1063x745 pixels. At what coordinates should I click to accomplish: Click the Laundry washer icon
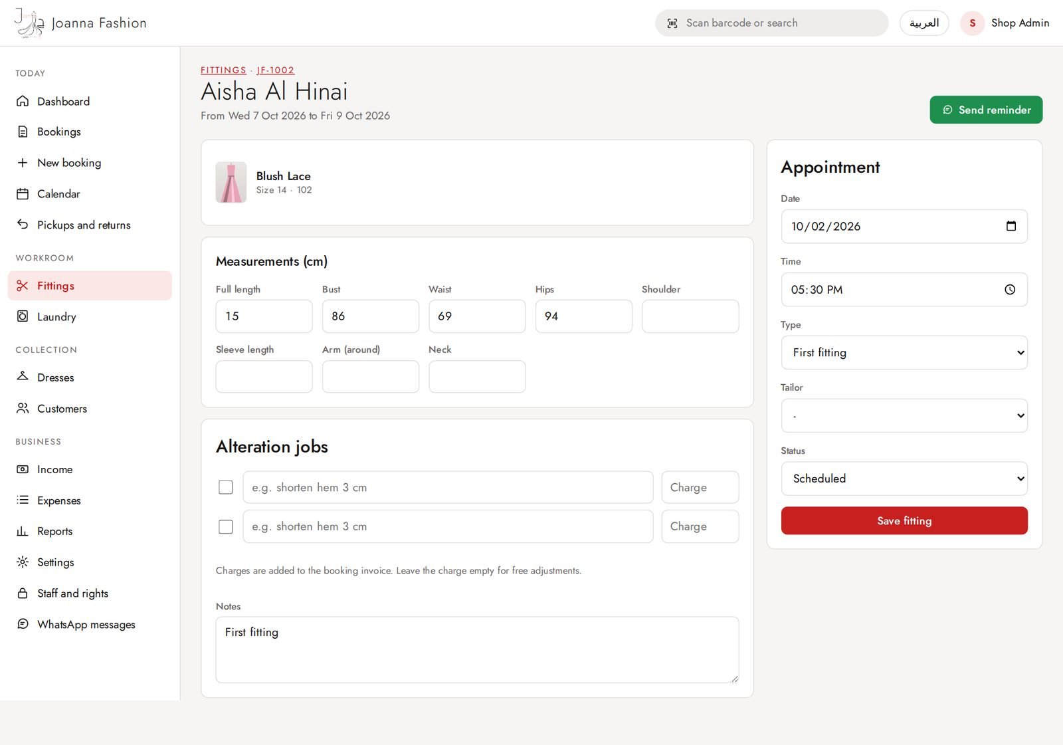(23, 316)
